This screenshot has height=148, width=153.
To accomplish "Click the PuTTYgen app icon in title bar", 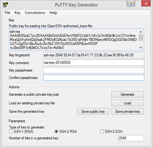I will [x=6, y=5].
